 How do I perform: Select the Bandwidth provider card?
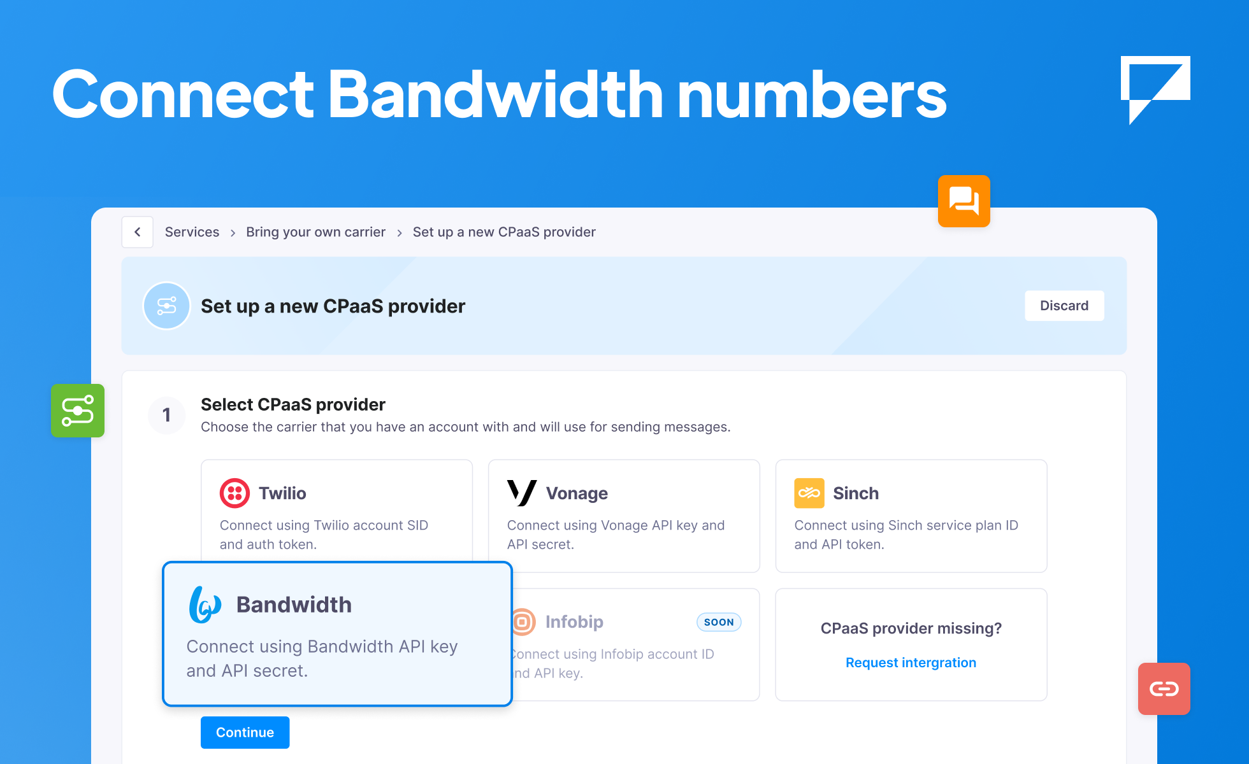[337, 634]
